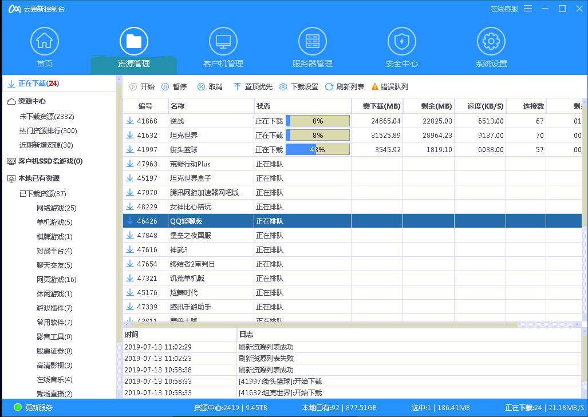Click the 置顶优先 up-arrow icon

coord(237,86)
